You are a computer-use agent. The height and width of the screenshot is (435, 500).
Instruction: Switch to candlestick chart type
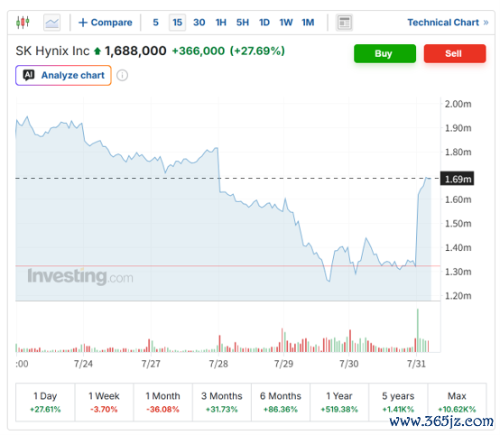click(23, 23)
